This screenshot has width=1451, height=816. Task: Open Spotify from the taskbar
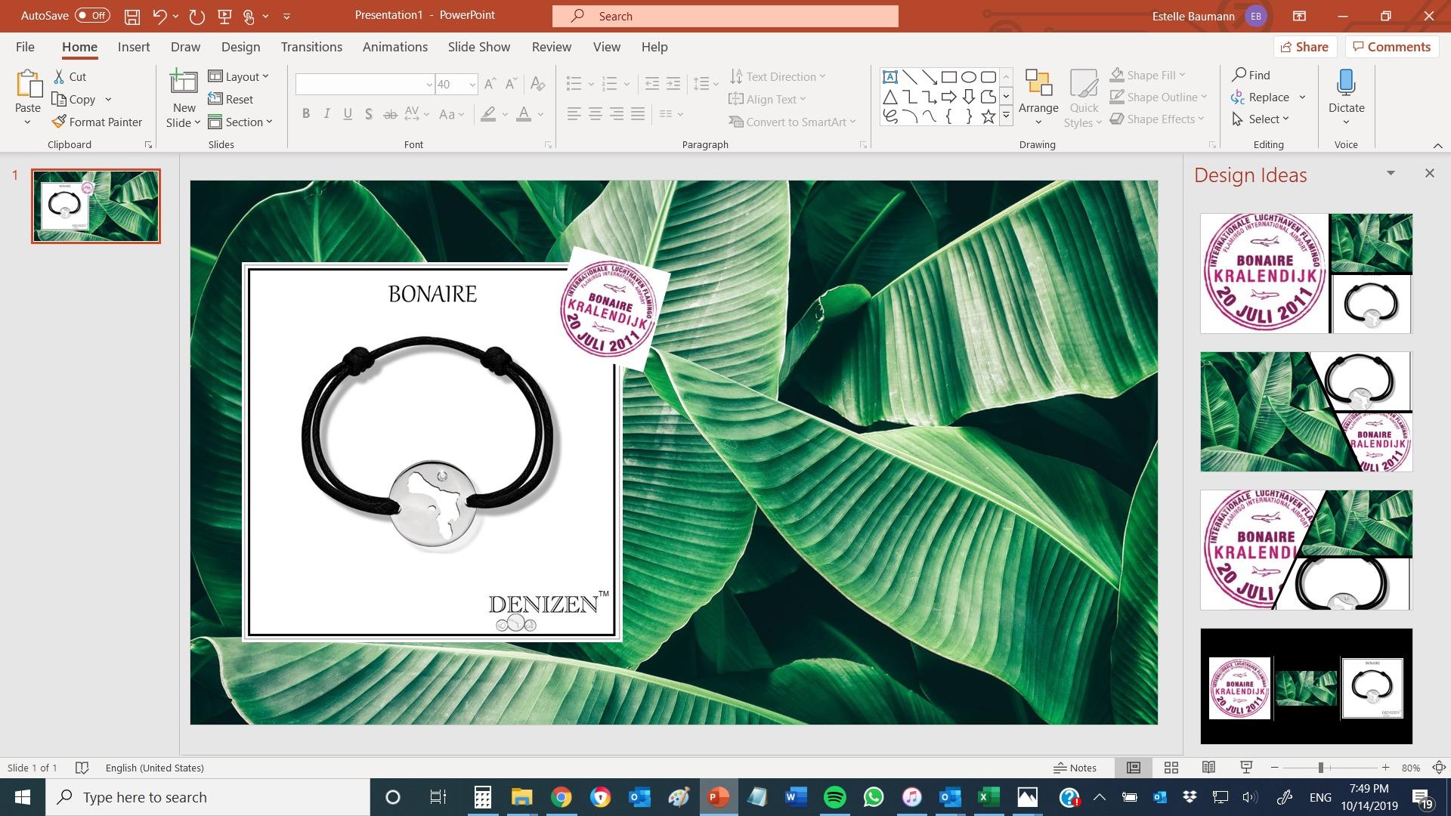(834, 797)
